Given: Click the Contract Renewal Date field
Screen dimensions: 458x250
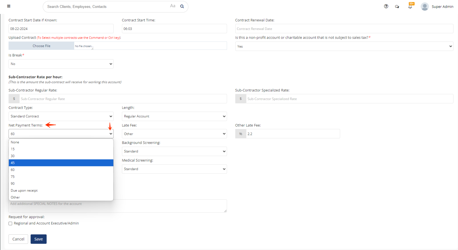Looking at the screenshot, I should point(344,29).
